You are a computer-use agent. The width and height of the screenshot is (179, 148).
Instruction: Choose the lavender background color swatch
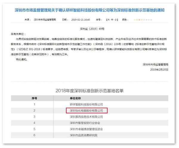click(146, 20)
